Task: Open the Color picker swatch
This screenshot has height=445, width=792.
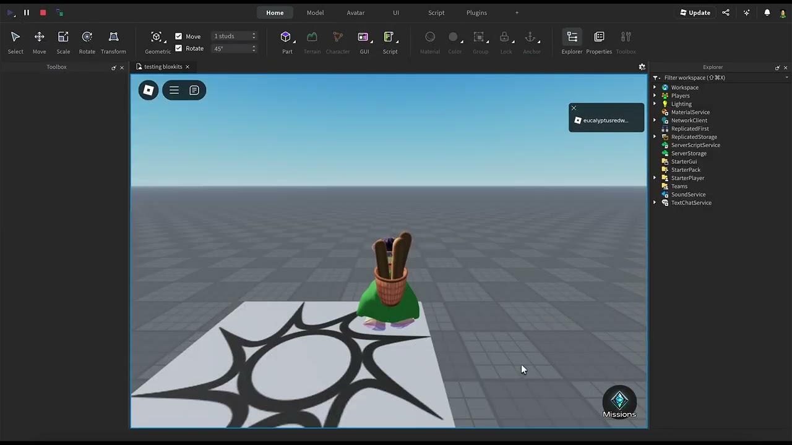Action: [x=455, y=43]
